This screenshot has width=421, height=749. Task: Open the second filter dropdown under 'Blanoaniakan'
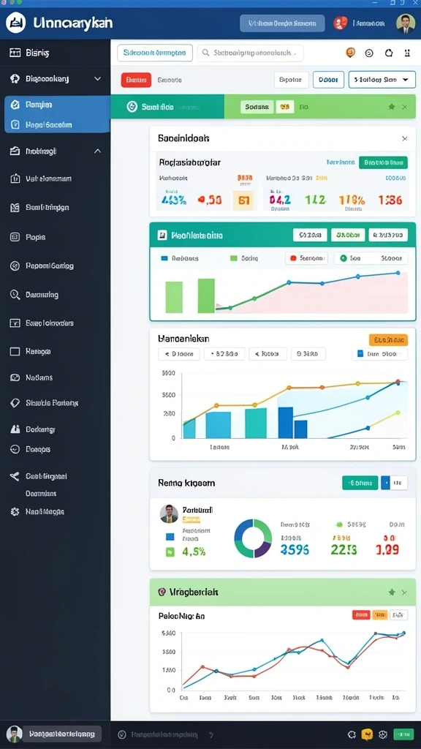(x=224, y=354)
